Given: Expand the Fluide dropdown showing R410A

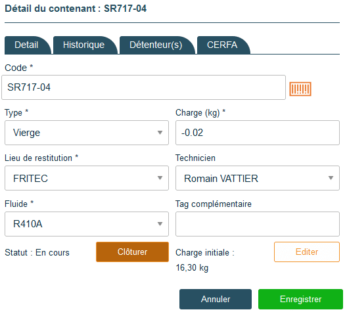Looking at the screenshot, I should [x=87, y=224].
